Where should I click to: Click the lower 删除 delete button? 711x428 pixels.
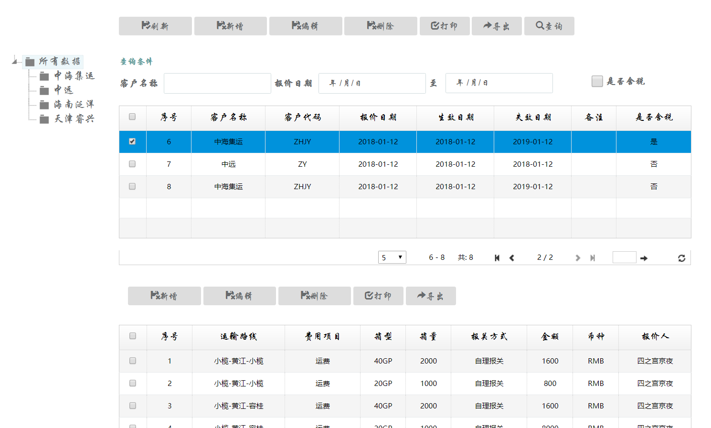(315, 296)
